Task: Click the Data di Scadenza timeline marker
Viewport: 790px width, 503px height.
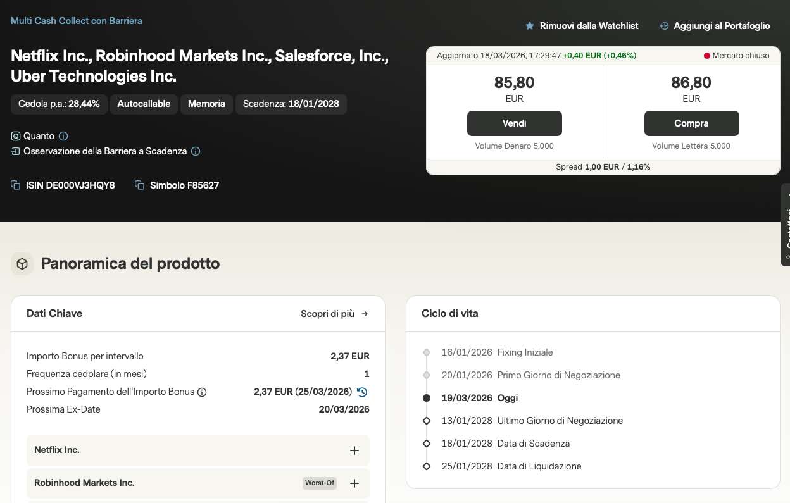Action: [x=427, y=444]
